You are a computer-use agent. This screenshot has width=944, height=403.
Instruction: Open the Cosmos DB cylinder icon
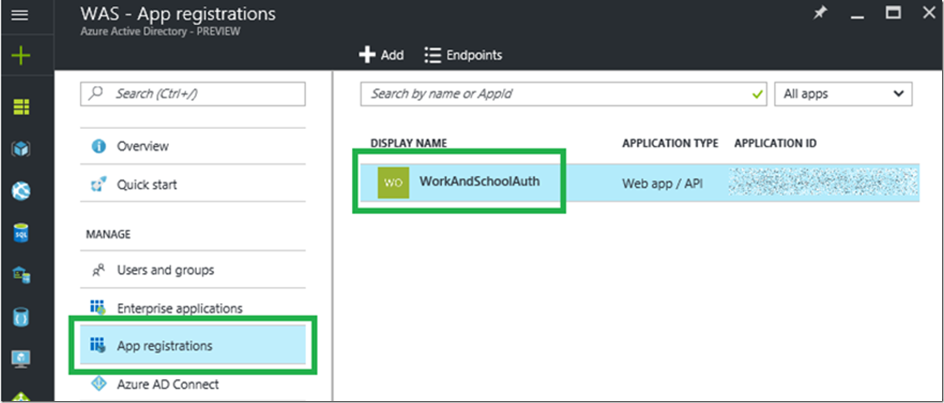coord(21,317)
